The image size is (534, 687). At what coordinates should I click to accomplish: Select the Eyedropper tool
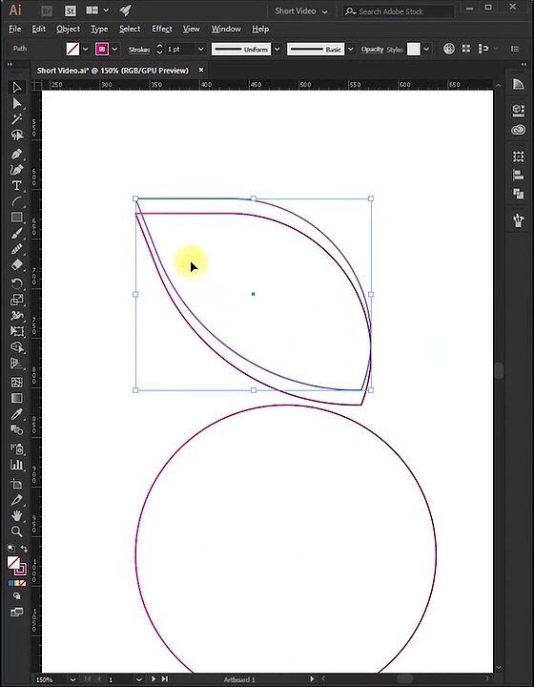pyautogui.click(x=16, y=414)
